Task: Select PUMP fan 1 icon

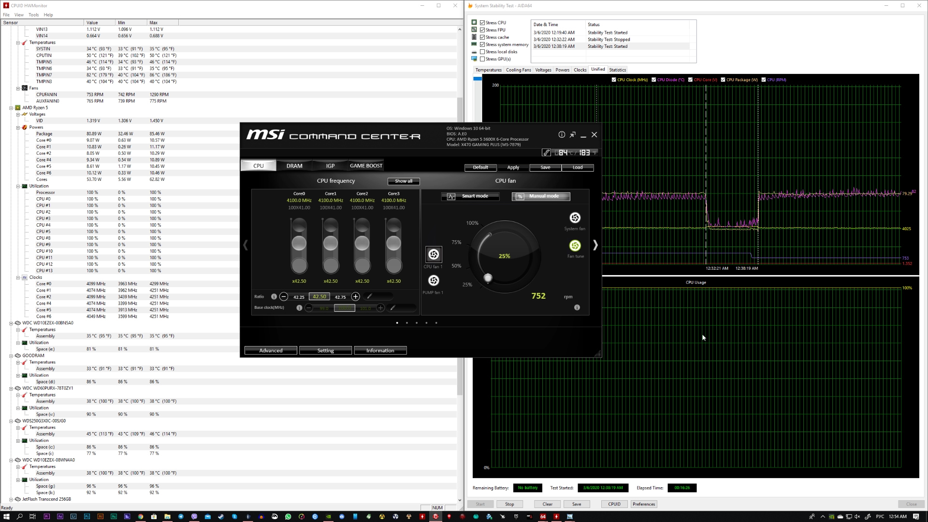Action: [434, 280]
